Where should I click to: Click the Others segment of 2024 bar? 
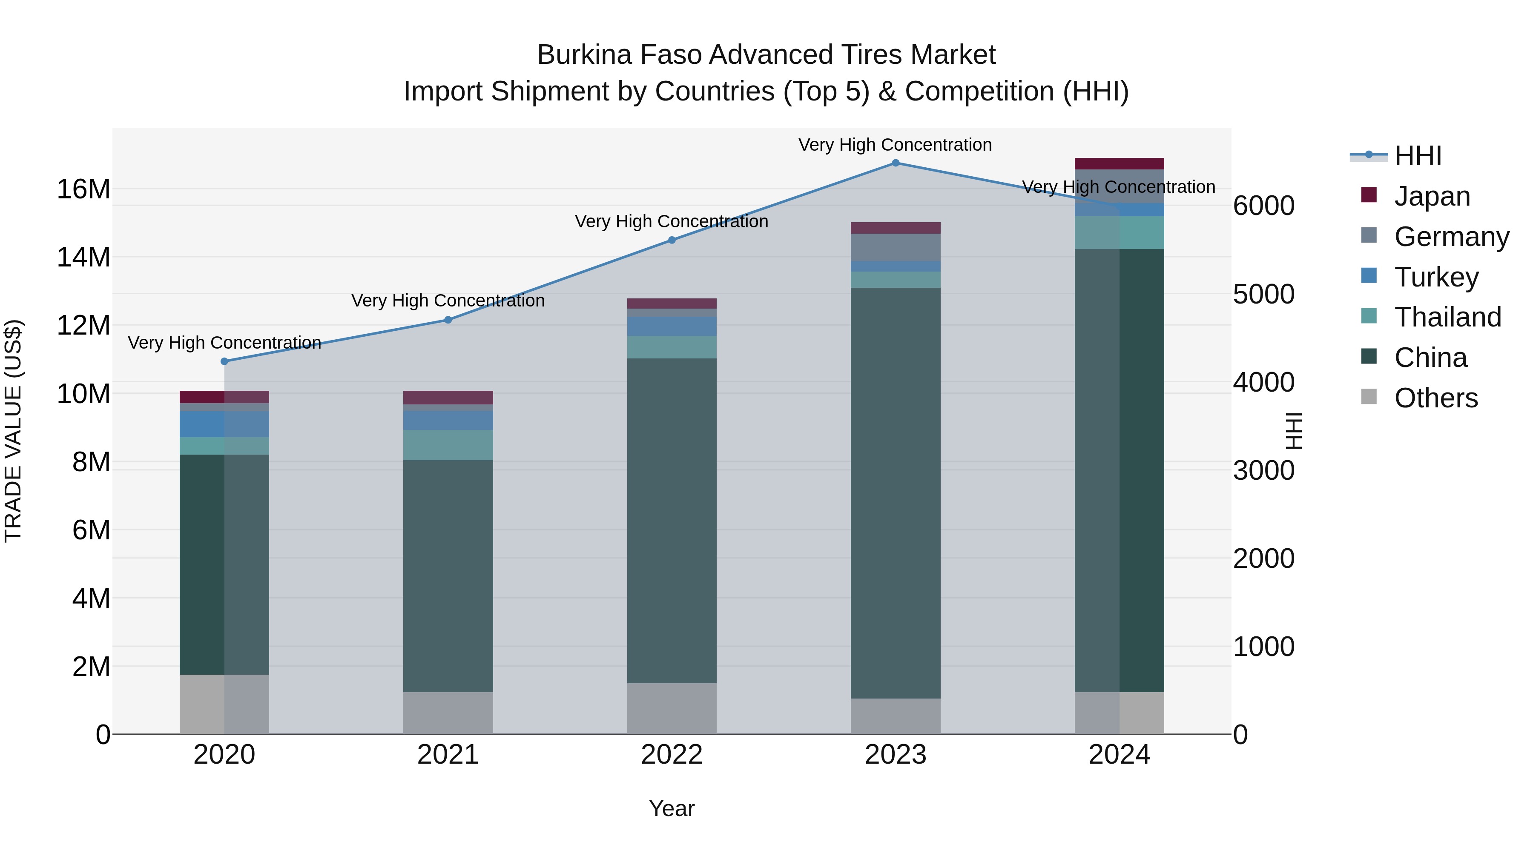tap(1120, 713)
